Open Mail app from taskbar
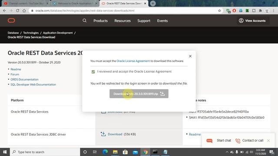The width and height of the screenshot is (278, 156). click(135, 152)
